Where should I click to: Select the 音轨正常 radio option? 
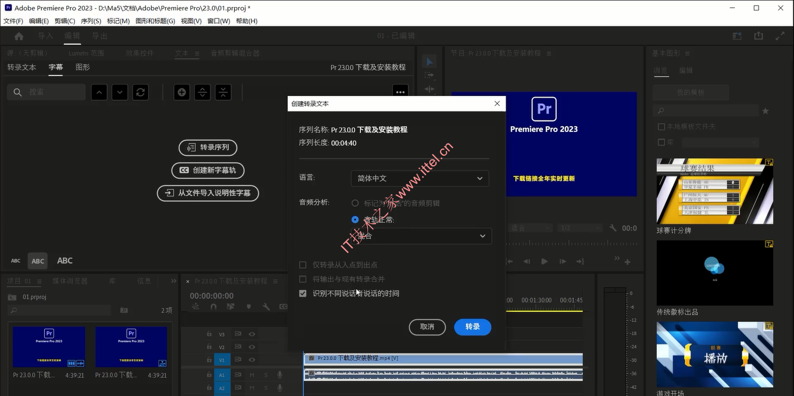[x=355, y=220]
